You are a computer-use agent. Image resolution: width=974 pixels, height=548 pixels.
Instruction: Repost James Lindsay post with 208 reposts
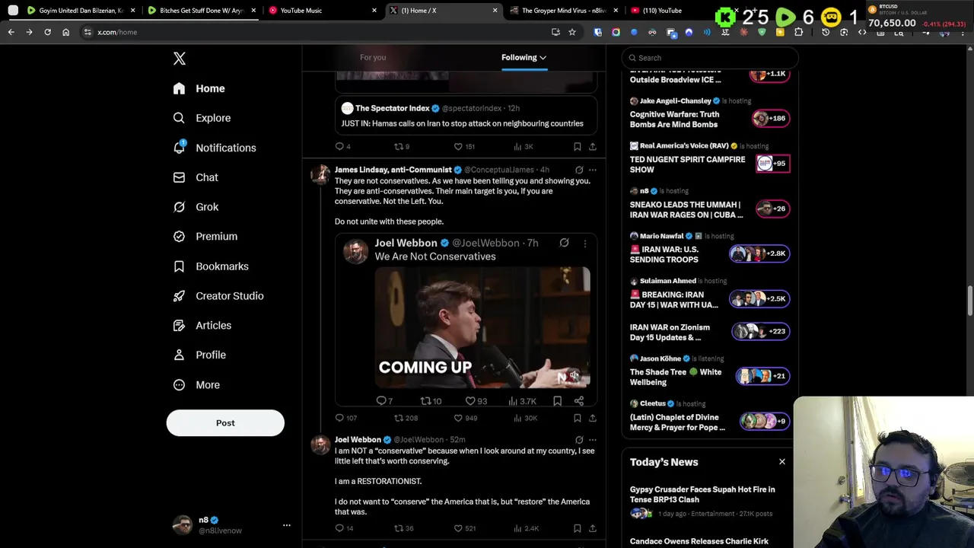coord(398,418)
